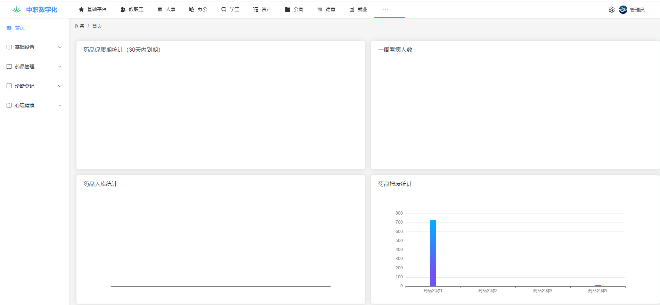Open the more menu (three dots)

click(x=385, y=9)
